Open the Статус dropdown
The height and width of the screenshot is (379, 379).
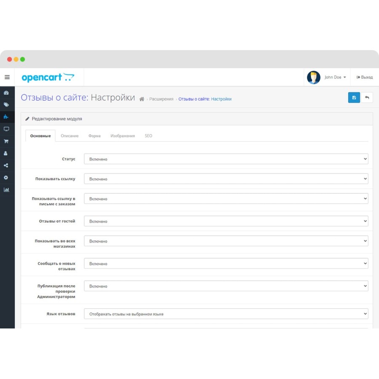tap(226, 159)
